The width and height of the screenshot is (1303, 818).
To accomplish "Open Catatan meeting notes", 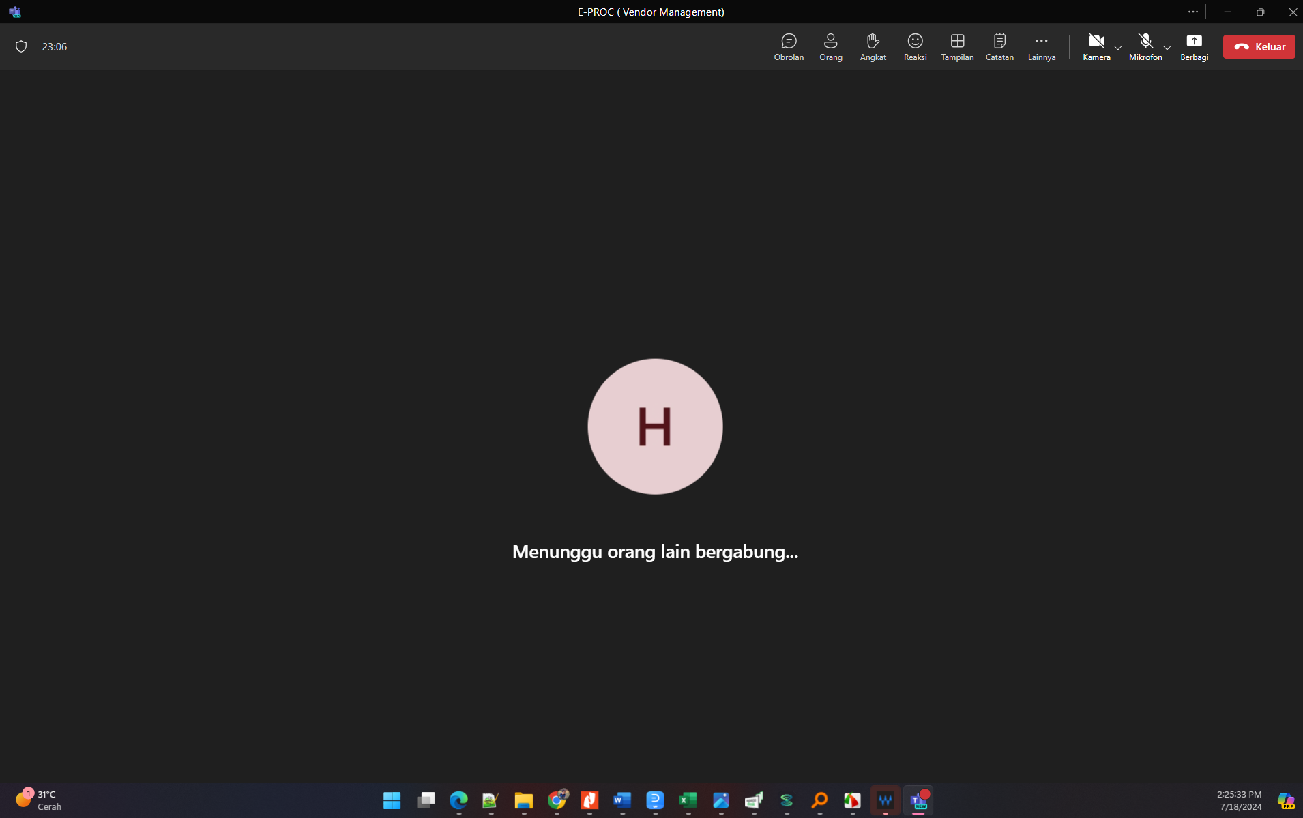I will pyautogui.click(x=999, y=46).
